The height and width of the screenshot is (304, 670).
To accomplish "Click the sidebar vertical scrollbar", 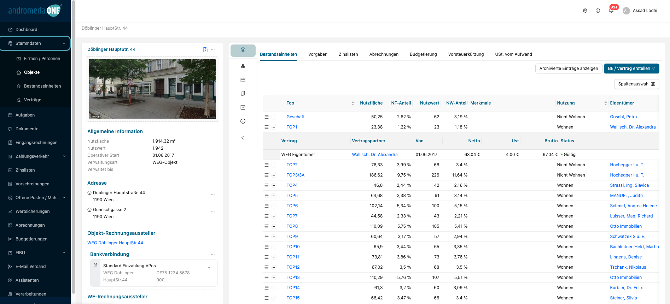I will (73, 147).
